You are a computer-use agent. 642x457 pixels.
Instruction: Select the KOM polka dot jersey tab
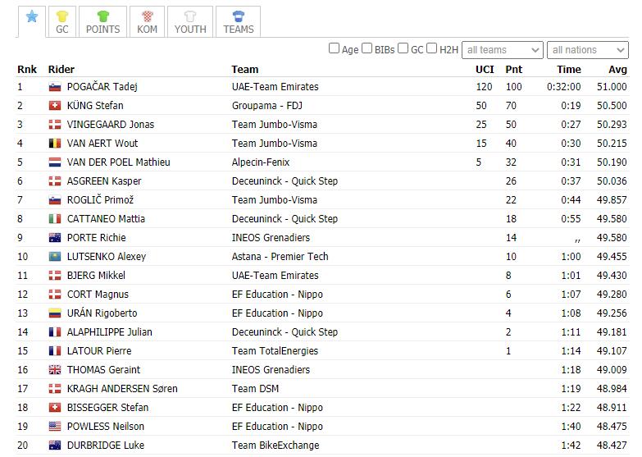(147, 21)
